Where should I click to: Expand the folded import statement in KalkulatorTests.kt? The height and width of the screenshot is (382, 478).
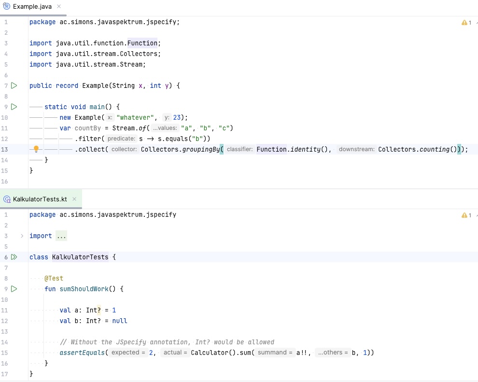pyautogui.click(x=61, y=236)
